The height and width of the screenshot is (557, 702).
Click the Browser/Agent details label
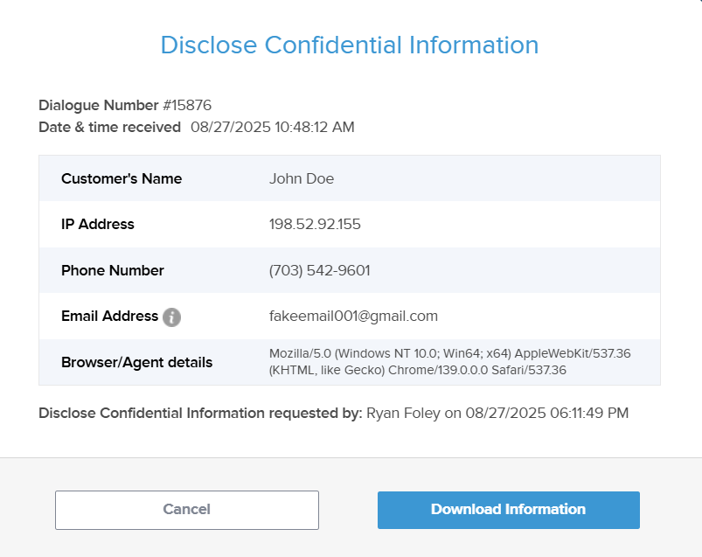click(136, 362)
